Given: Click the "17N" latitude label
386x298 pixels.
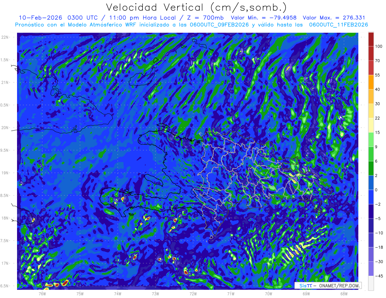Looking at the screenshot, I should tap(5, 264).
